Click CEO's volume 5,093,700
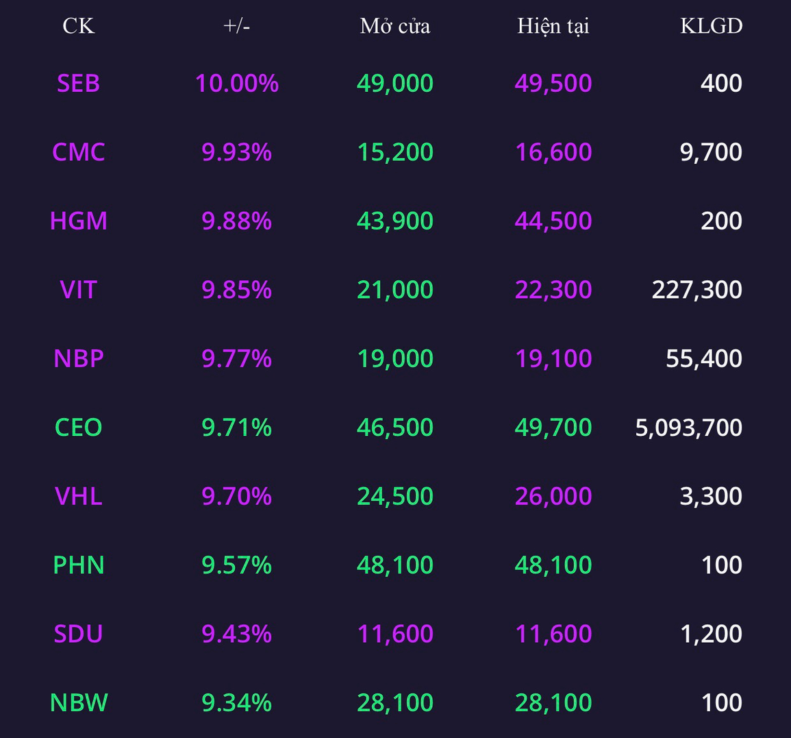Viewport: 791px width, 738px height. tap(688, 428)
